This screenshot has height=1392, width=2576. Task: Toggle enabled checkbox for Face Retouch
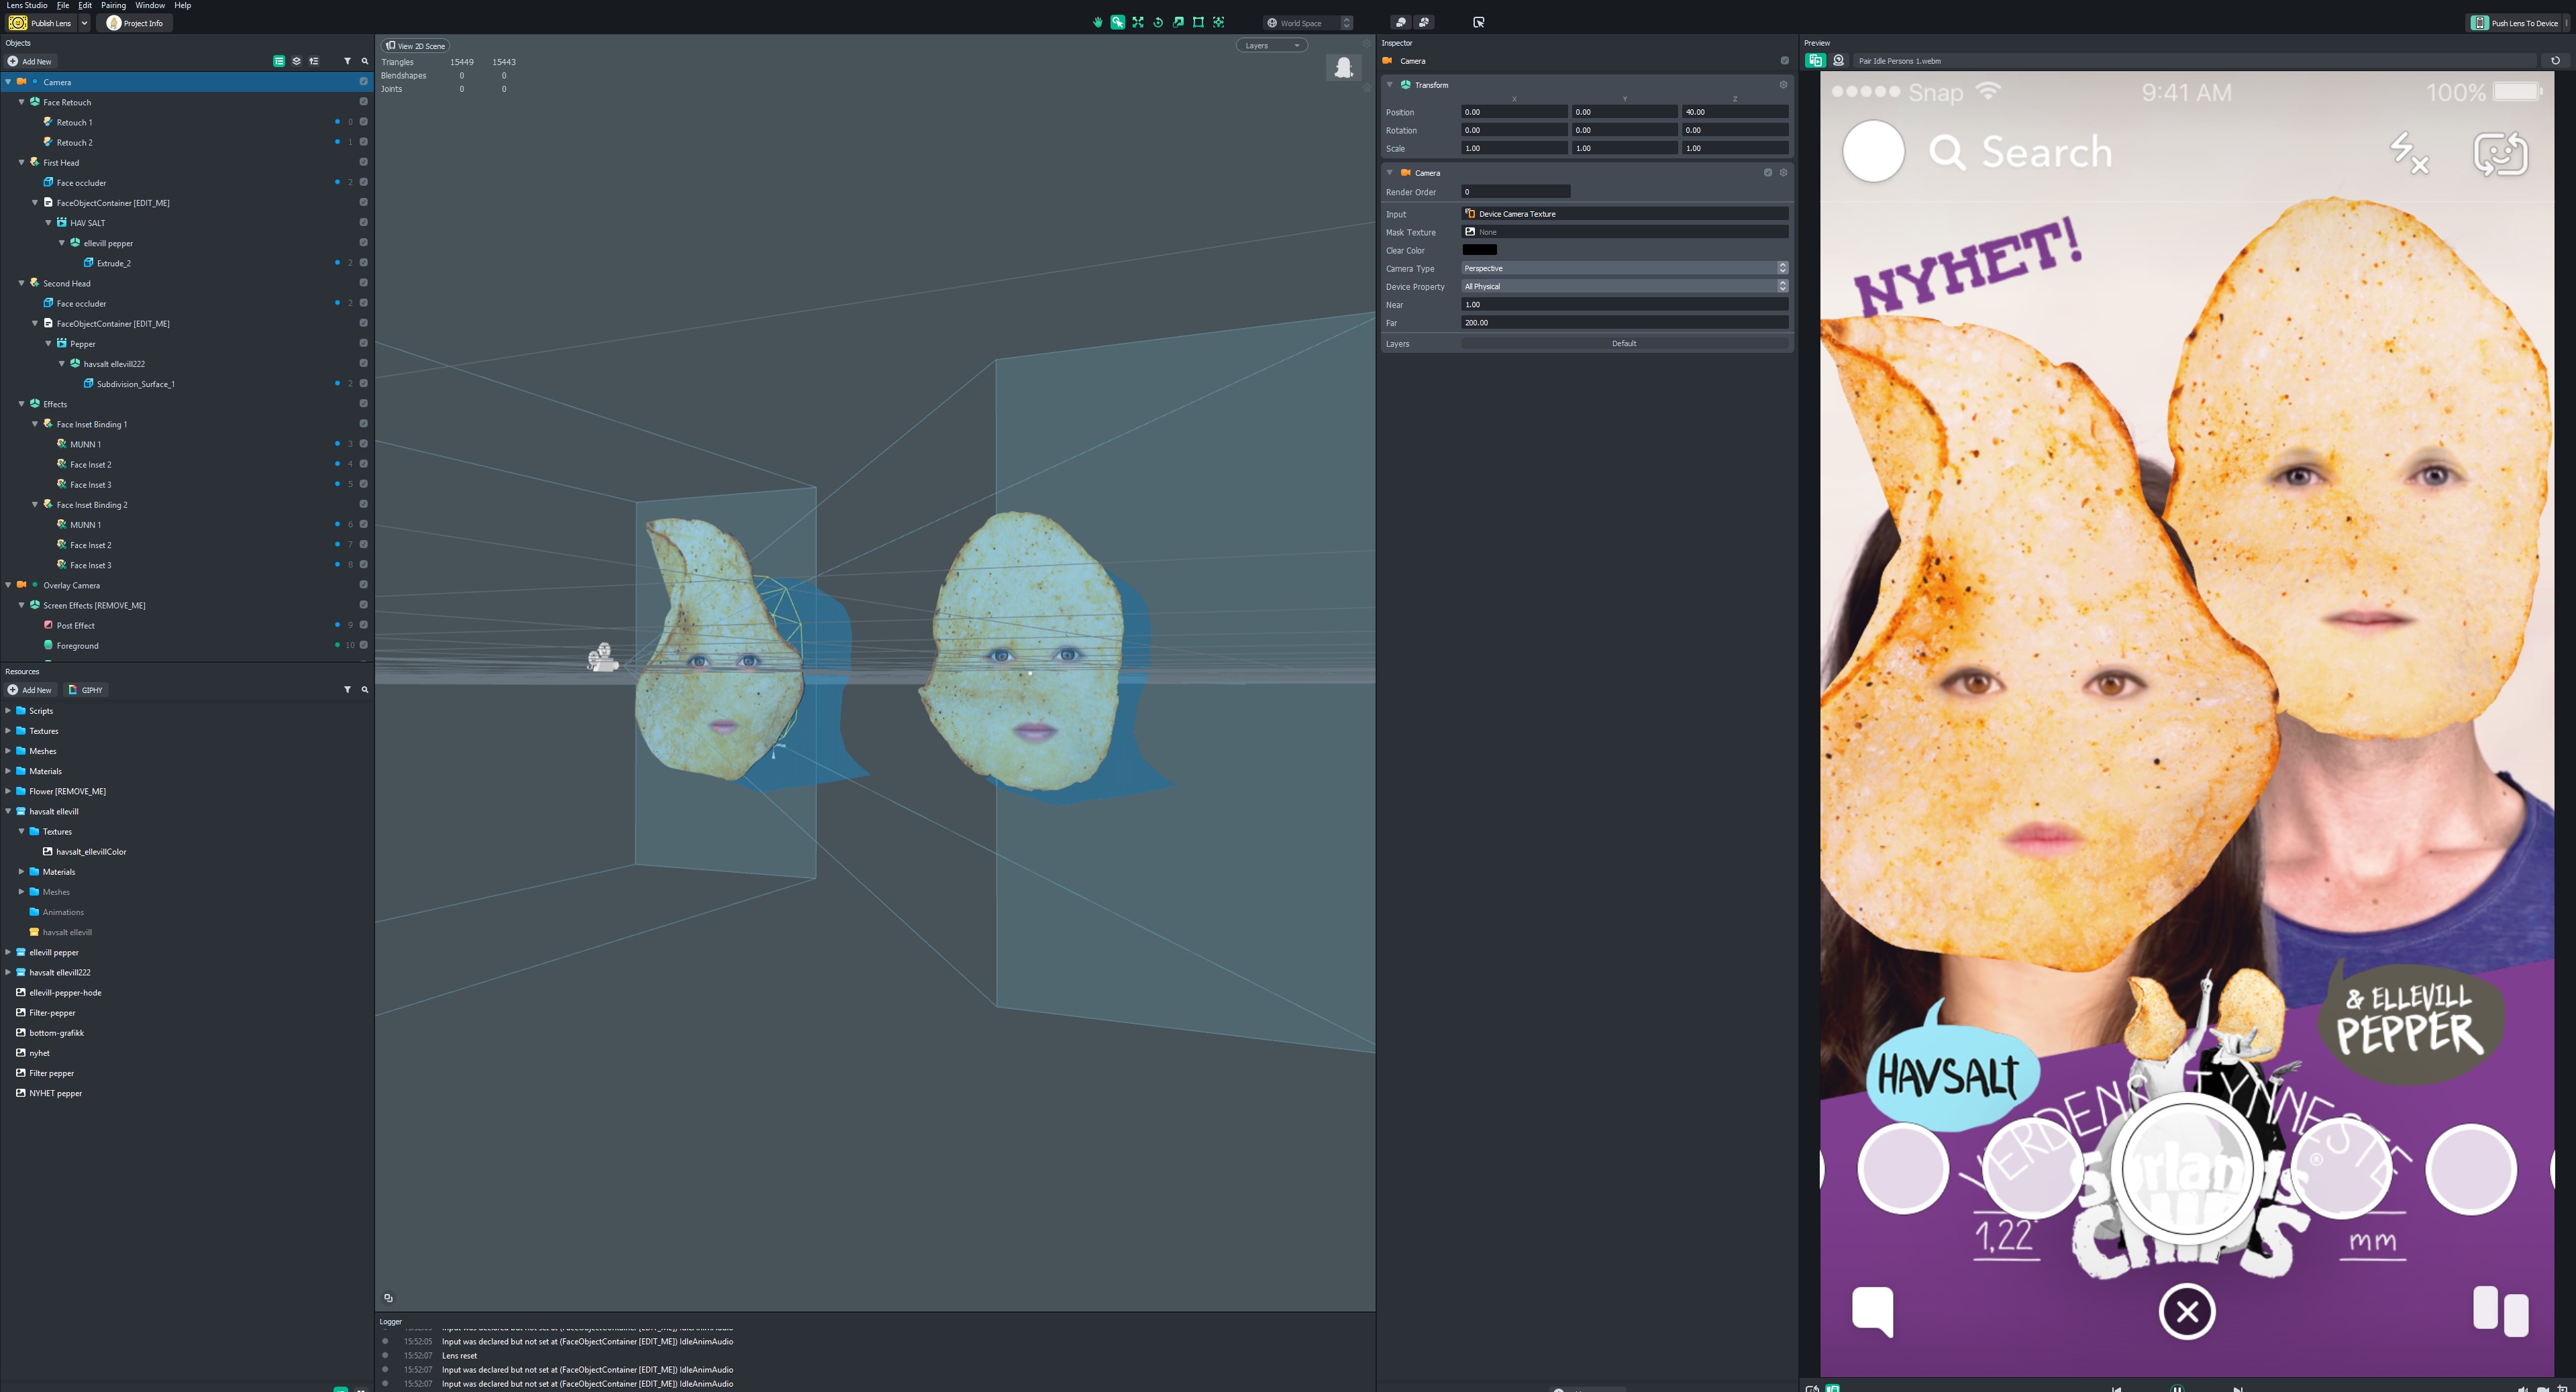[363, 102]
